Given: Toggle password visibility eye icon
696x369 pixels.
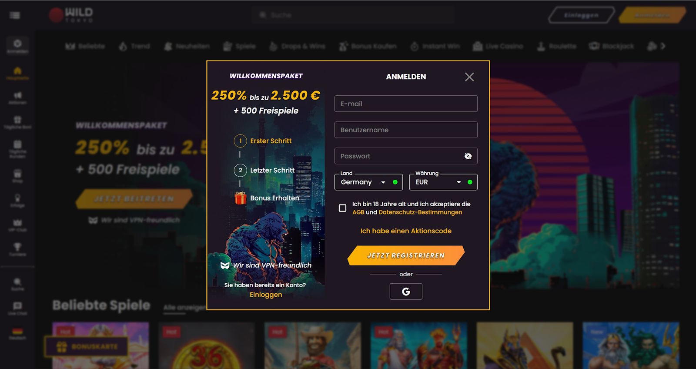Looking at the screenshot, I should tap(468, 156).
